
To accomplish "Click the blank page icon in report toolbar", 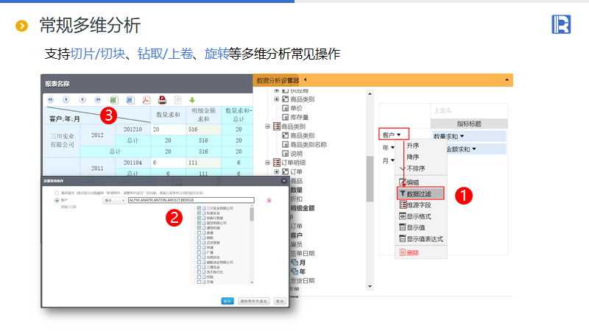I will [x=177, y=100].
